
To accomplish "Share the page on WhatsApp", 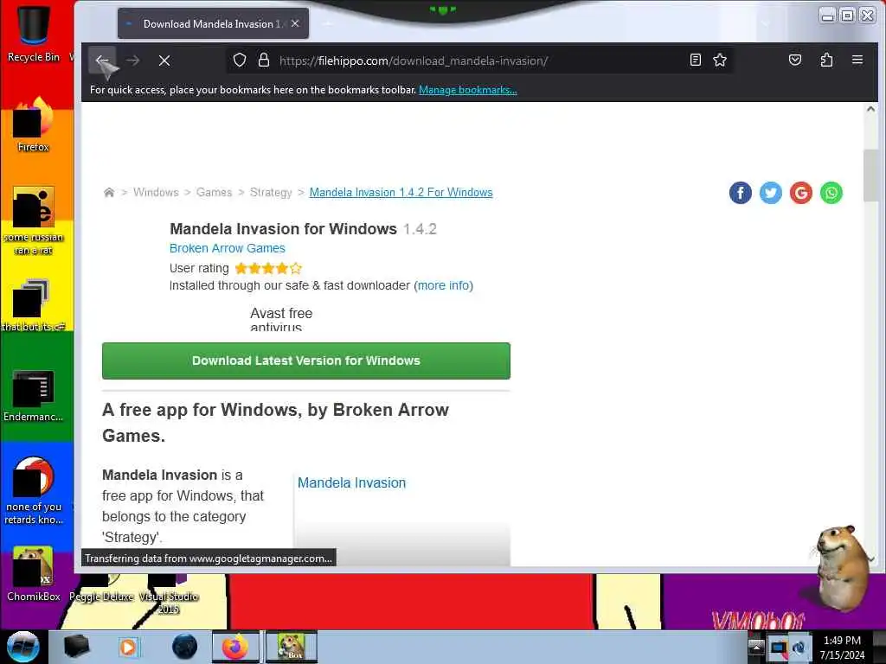I will [x=831, y=193].
